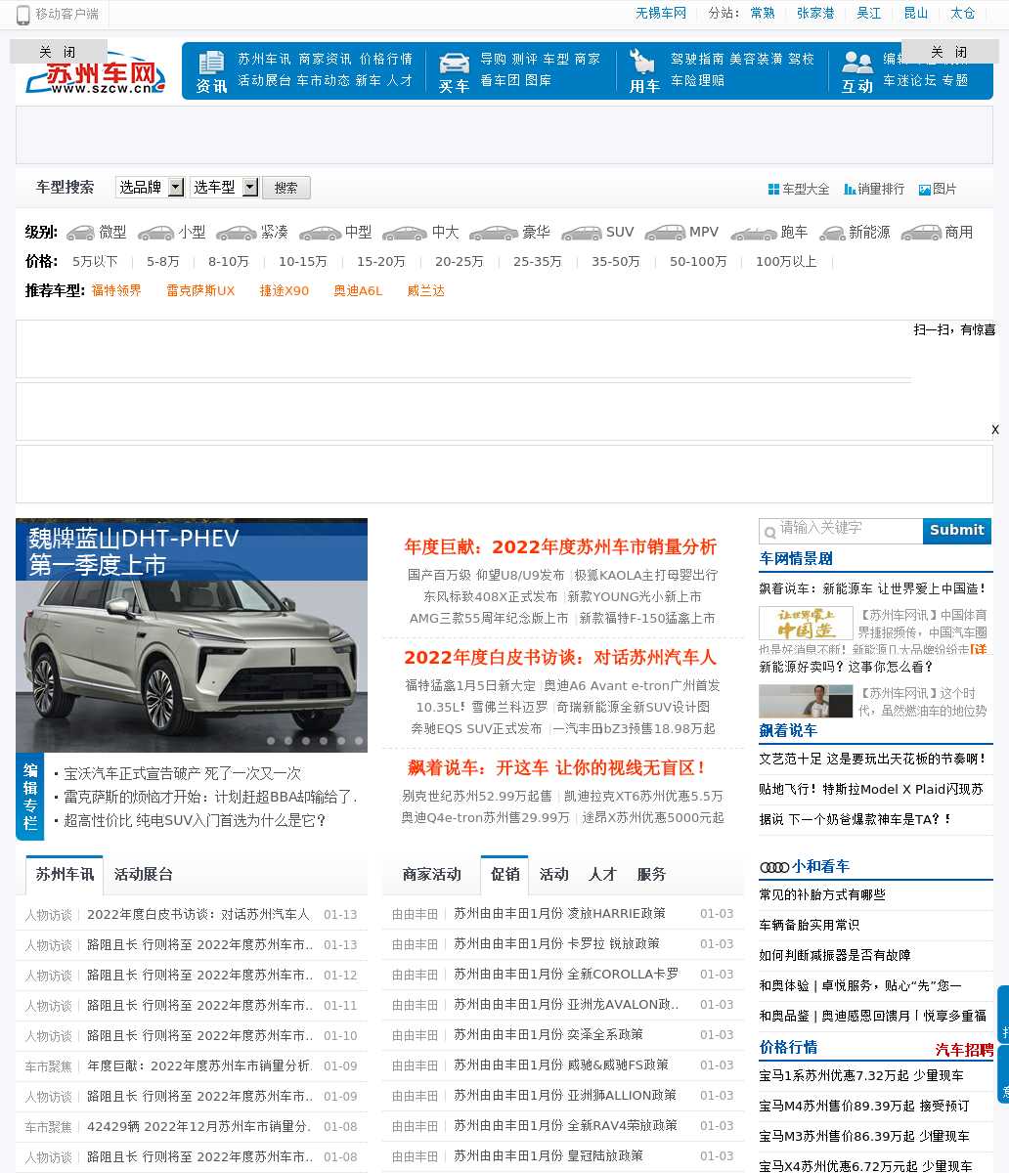The width and height of the screenshot is (1009, 1173).
Task: Click the Submit search button
Action: (957, 531)
